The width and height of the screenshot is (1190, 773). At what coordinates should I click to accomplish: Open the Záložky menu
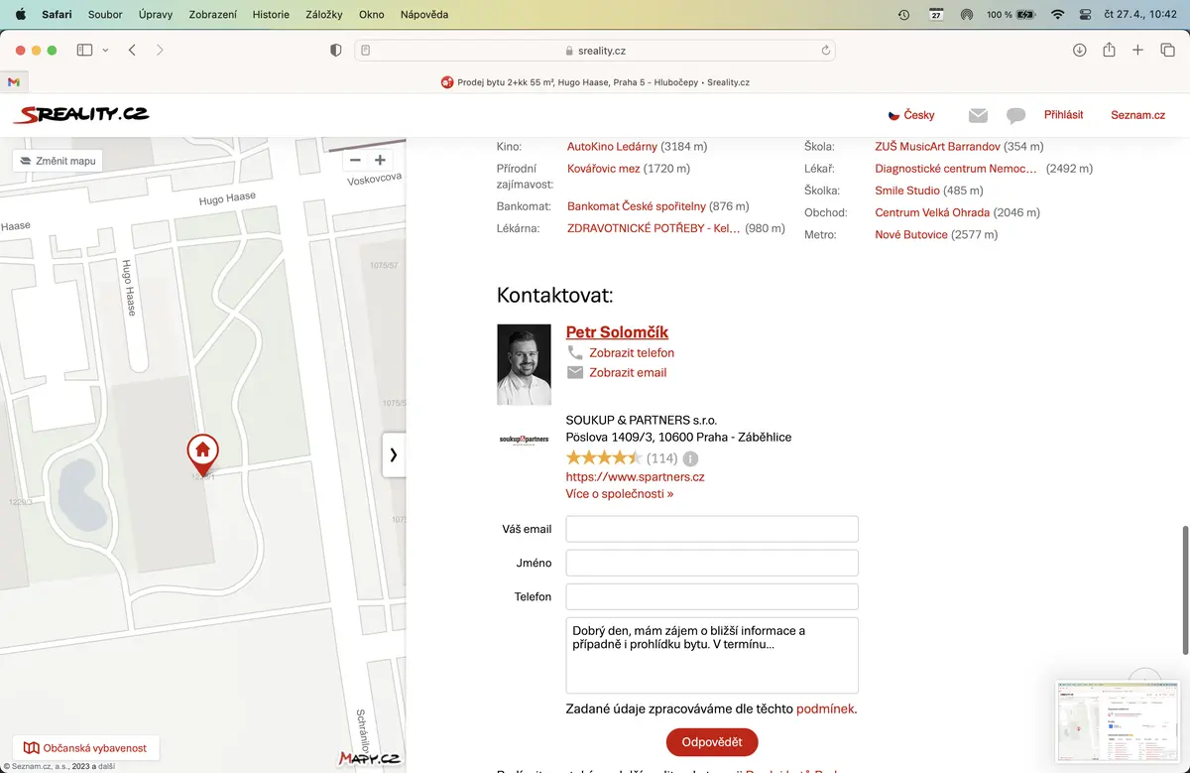[325, 15]
